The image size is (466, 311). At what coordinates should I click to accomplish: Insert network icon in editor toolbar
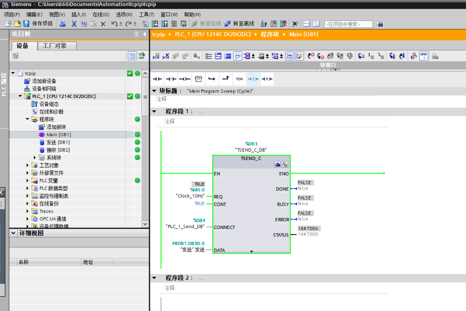[156, 56]
